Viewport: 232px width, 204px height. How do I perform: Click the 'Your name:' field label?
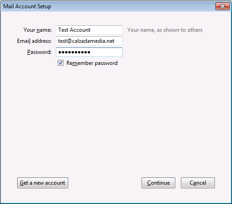click(x=37, y=30)
